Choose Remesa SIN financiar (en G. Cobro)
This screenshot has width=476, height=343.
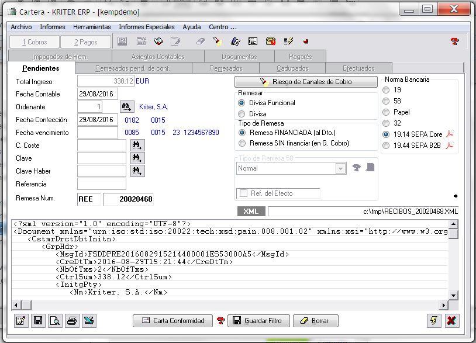pos(242,143)
